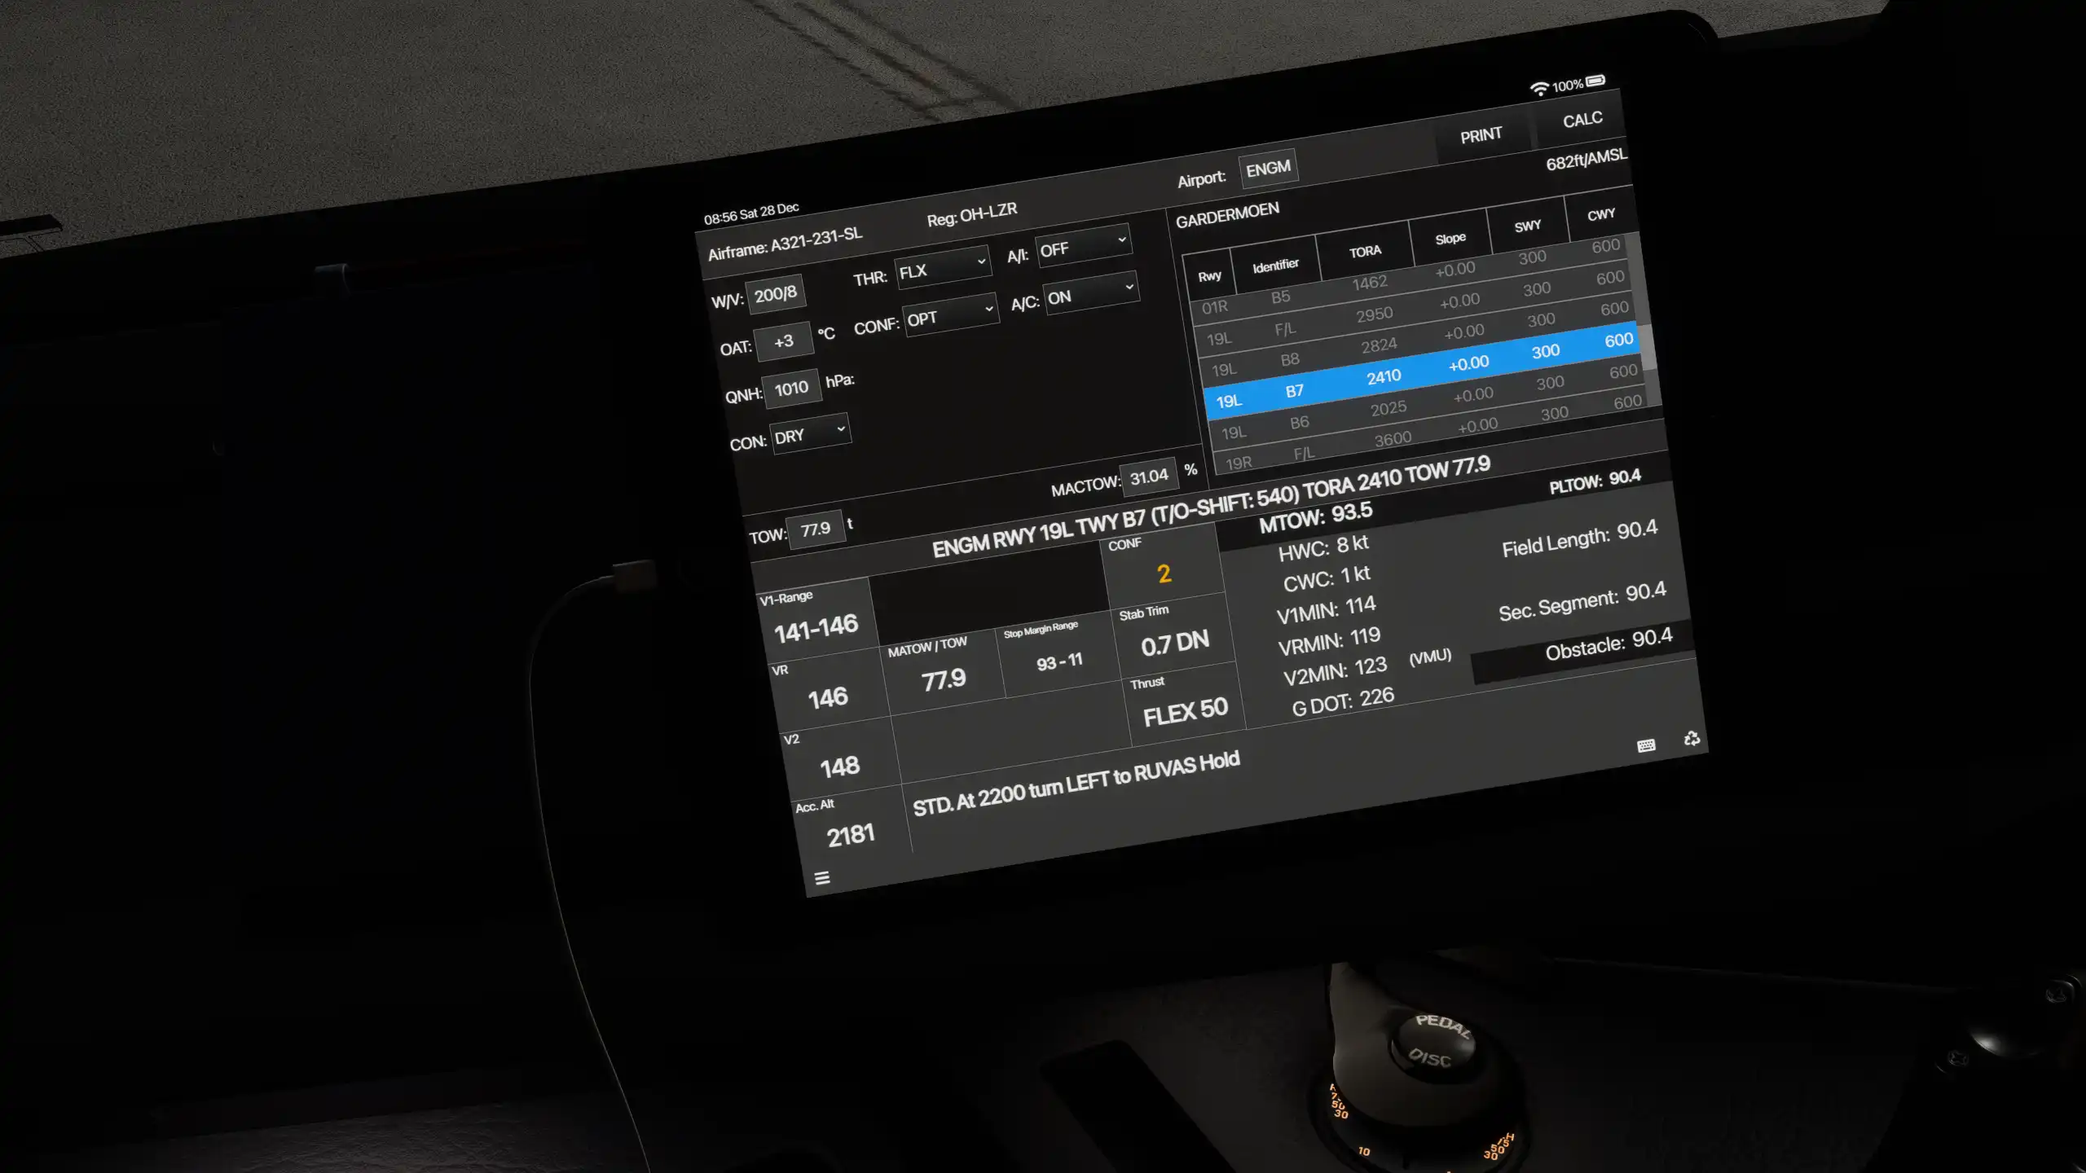Tap the Stab Trim 0.7 DN cell
2086x1173 pixels.
[1174, 635]
